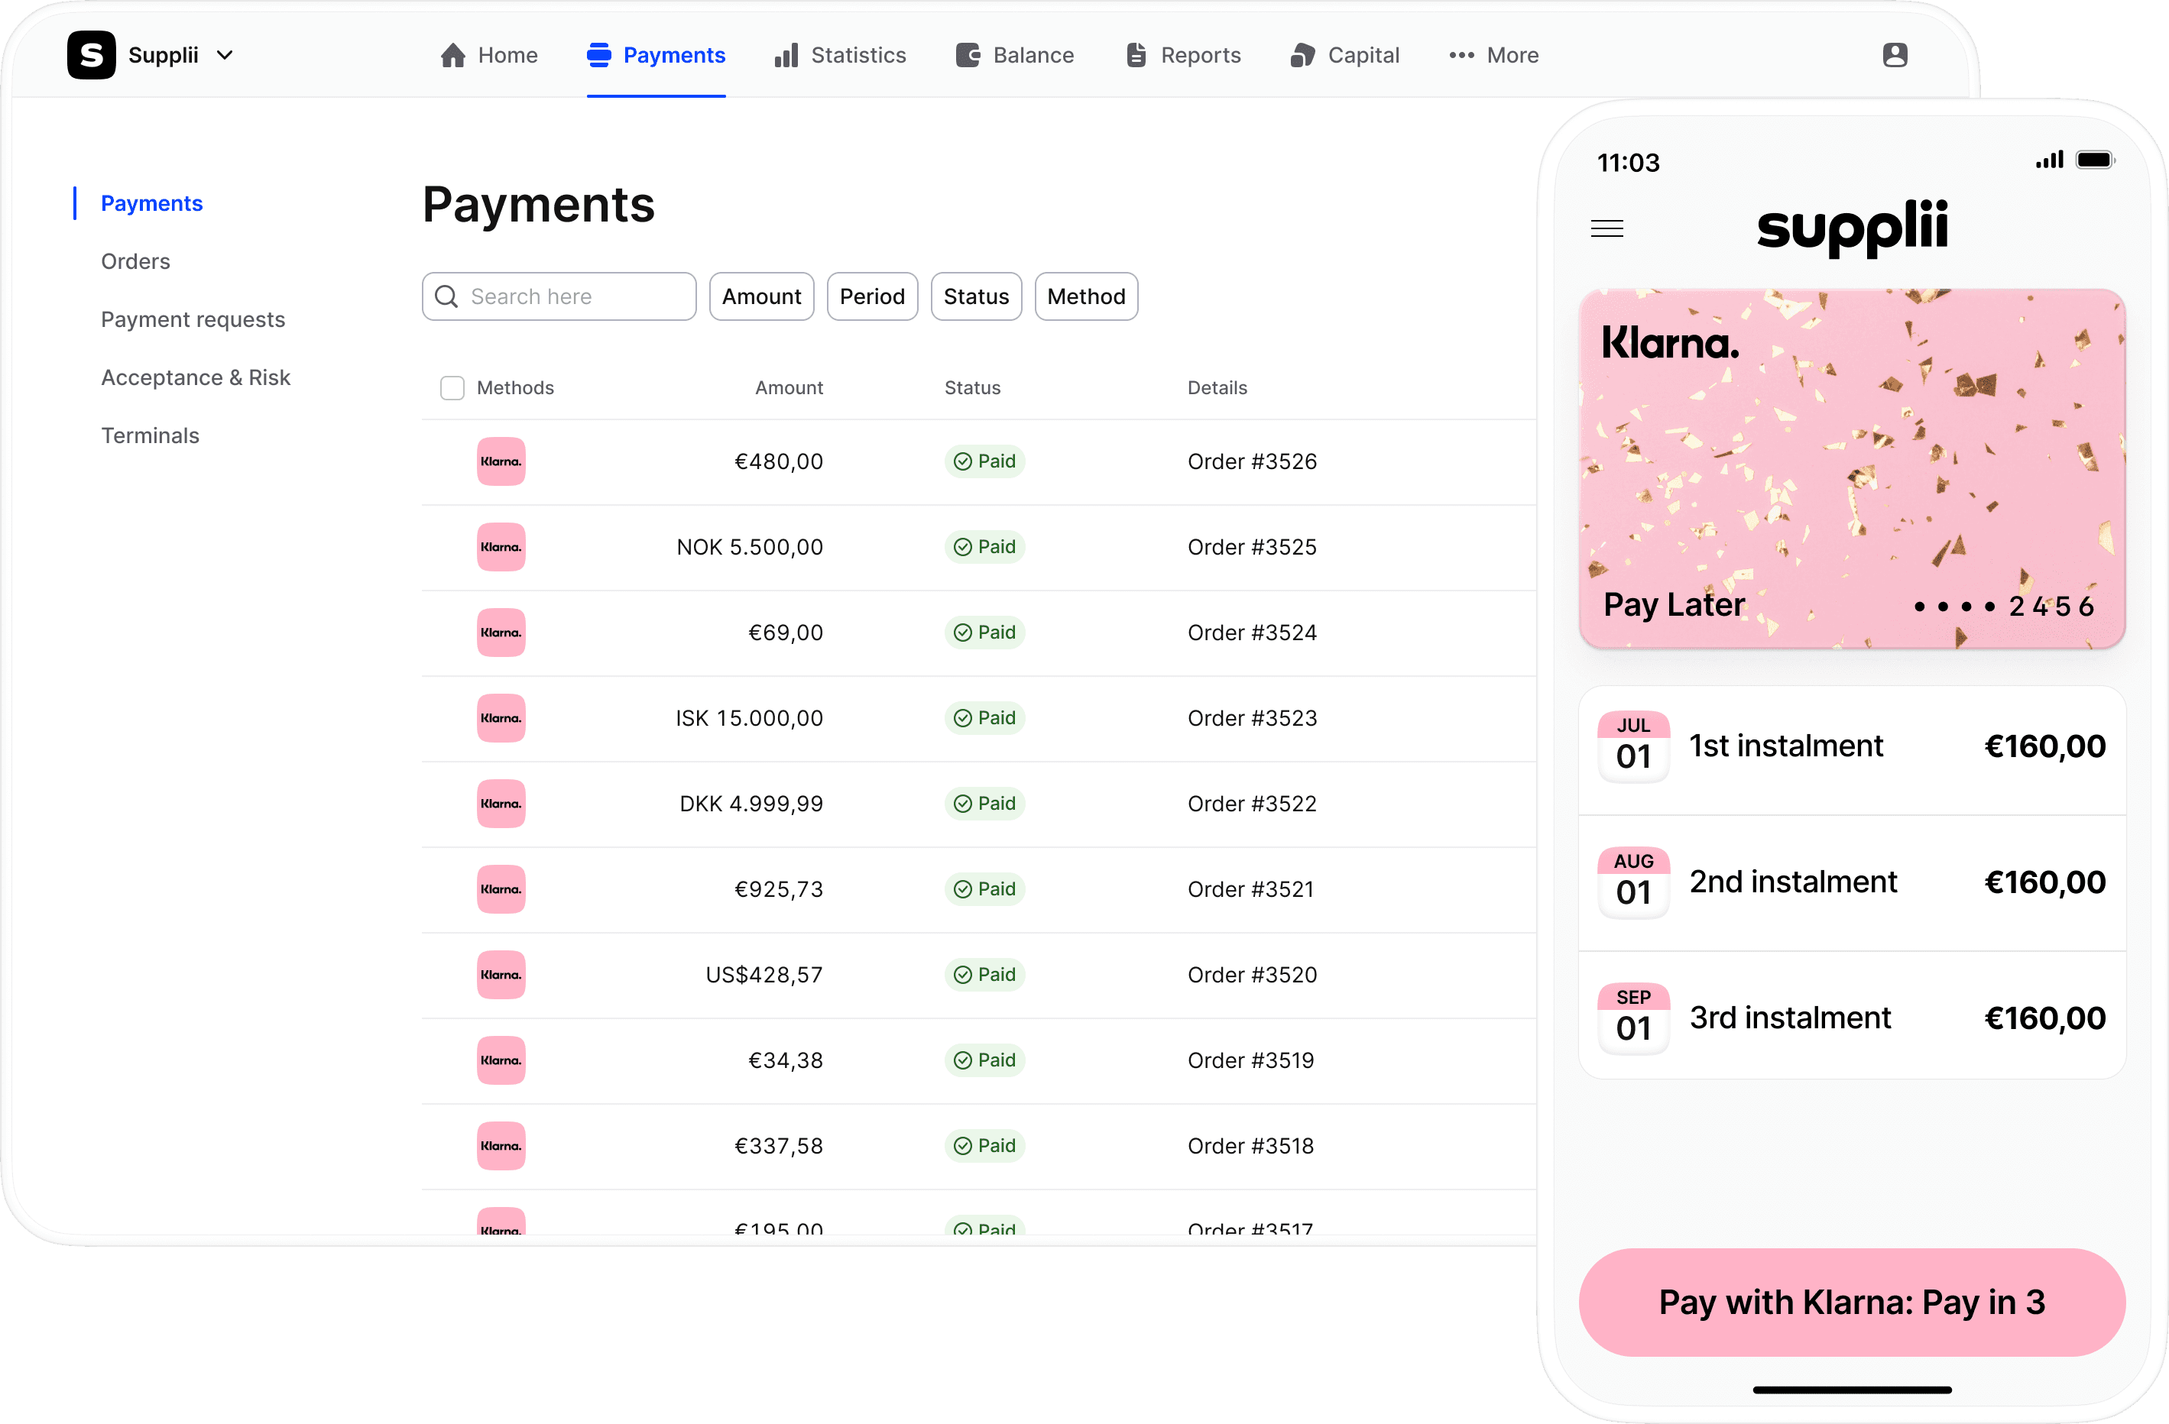Click Klarna icon for Order #3526

click(x=501, y=461)
